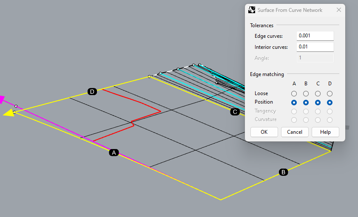The width and height of the screenshot is (358, 217).
Task: Click the Edge curves tolerance field
Action: 315,36
